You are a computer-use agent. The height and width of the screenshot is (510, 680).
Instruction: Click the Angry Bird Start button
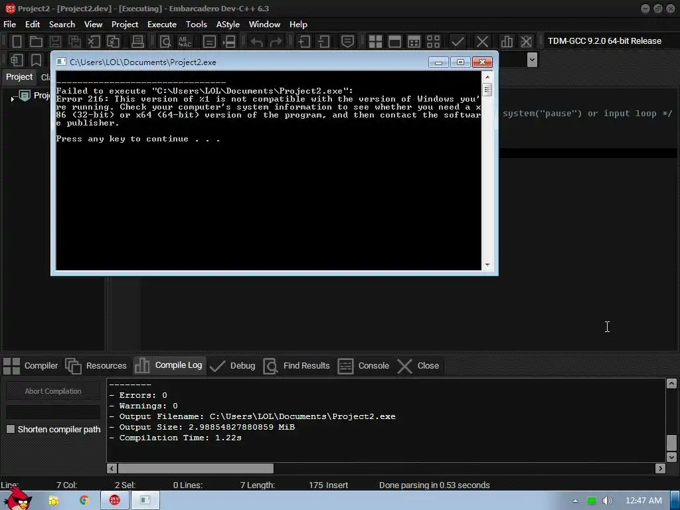click(x=17, y=499)
